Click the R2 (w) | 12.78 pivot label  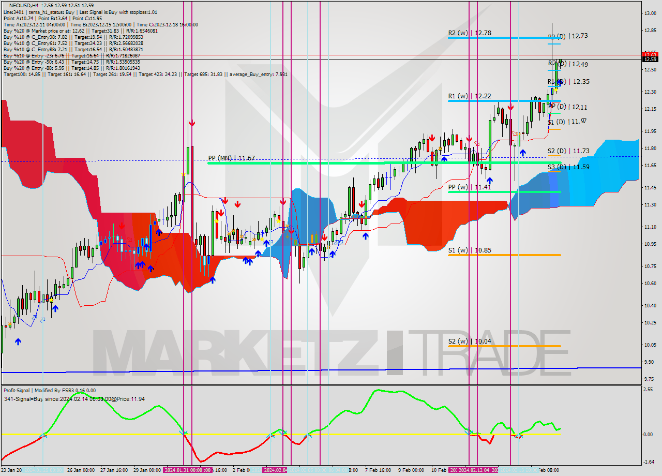[470, 33]
